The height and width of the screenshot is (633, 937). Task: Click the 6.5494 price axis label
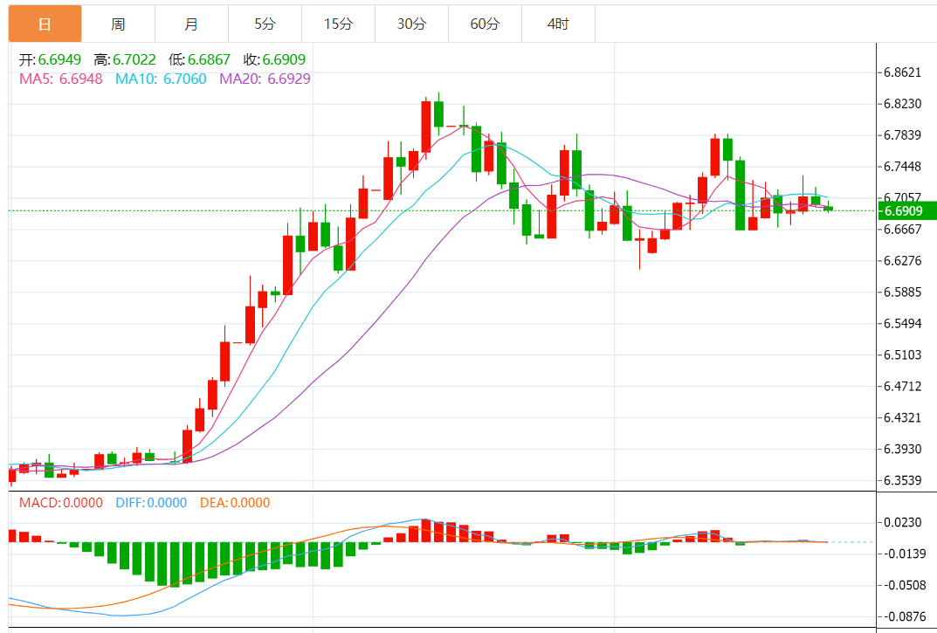(903, 323)
